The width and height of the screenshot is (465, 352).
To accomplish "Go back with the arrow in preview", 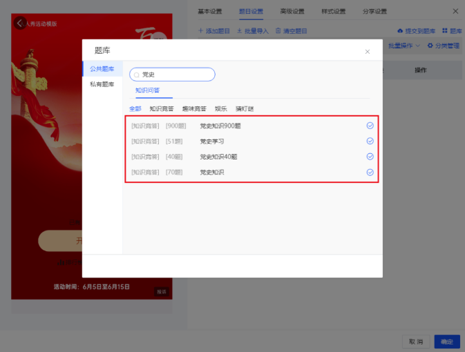I will click(20, 23).
